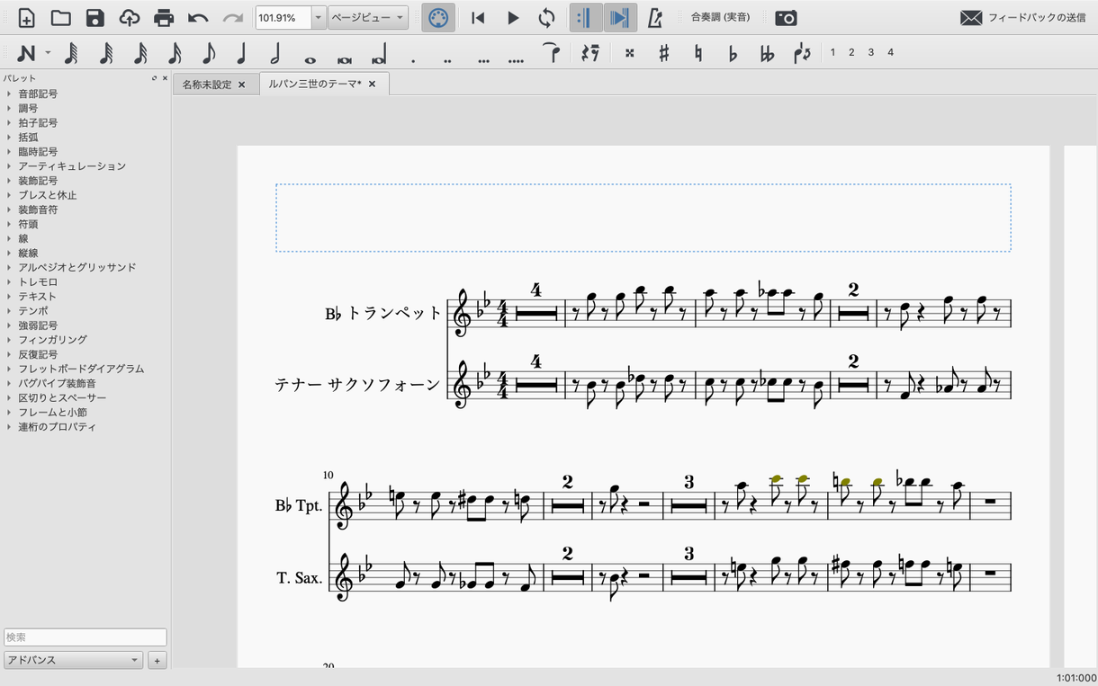Add workspace with plus button

(x=157, y=660)
